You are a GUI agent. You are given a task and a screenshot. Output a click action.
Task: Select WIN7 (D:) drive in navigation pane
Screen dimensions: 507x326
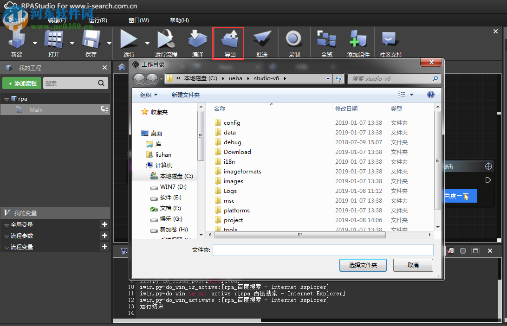click(169, 187)
